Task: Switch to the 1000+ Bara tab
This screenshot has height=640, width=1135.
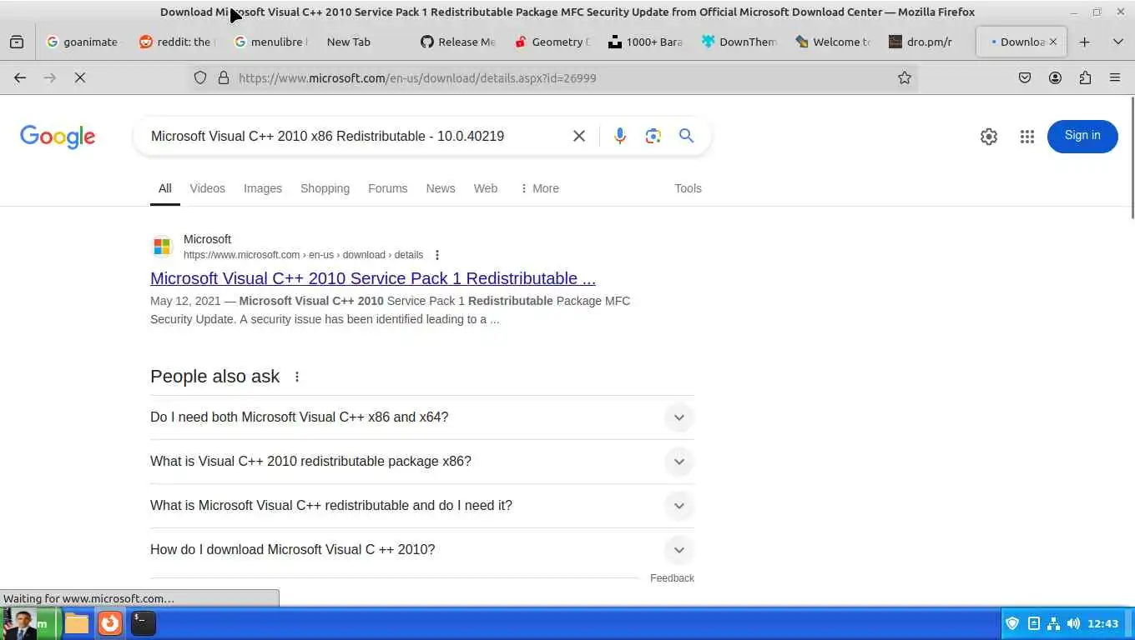Action: (x=646, y=42)
